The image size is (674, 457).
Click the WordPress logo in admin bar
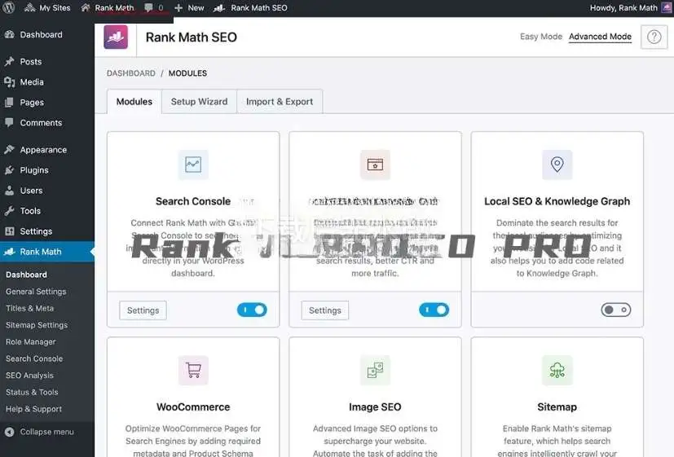10,7
